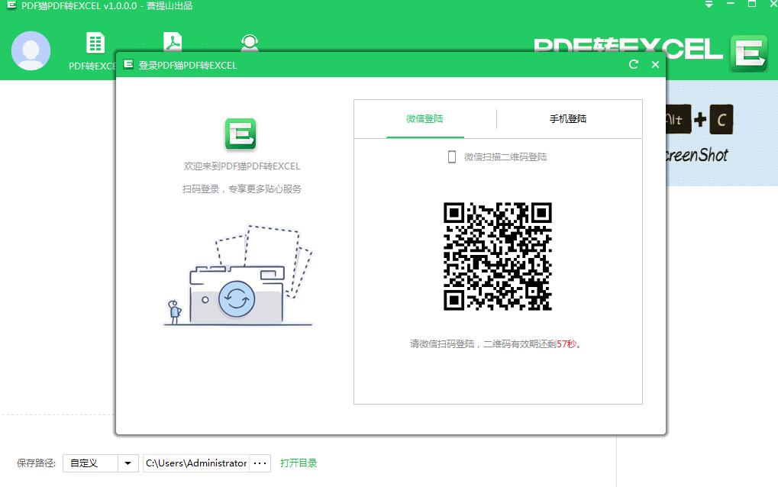Click the user avatar profile icon
778x487 pixels.
point(31,50)
